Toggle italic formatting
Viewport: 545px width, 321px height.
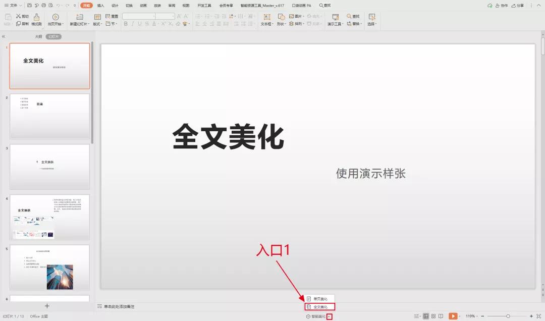tap(132, 24)
